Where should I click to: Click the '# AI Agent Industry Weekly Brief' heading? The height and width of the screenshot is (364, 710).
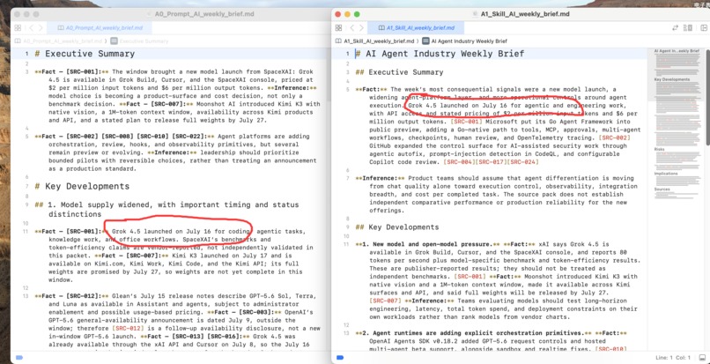click(440, 54)
